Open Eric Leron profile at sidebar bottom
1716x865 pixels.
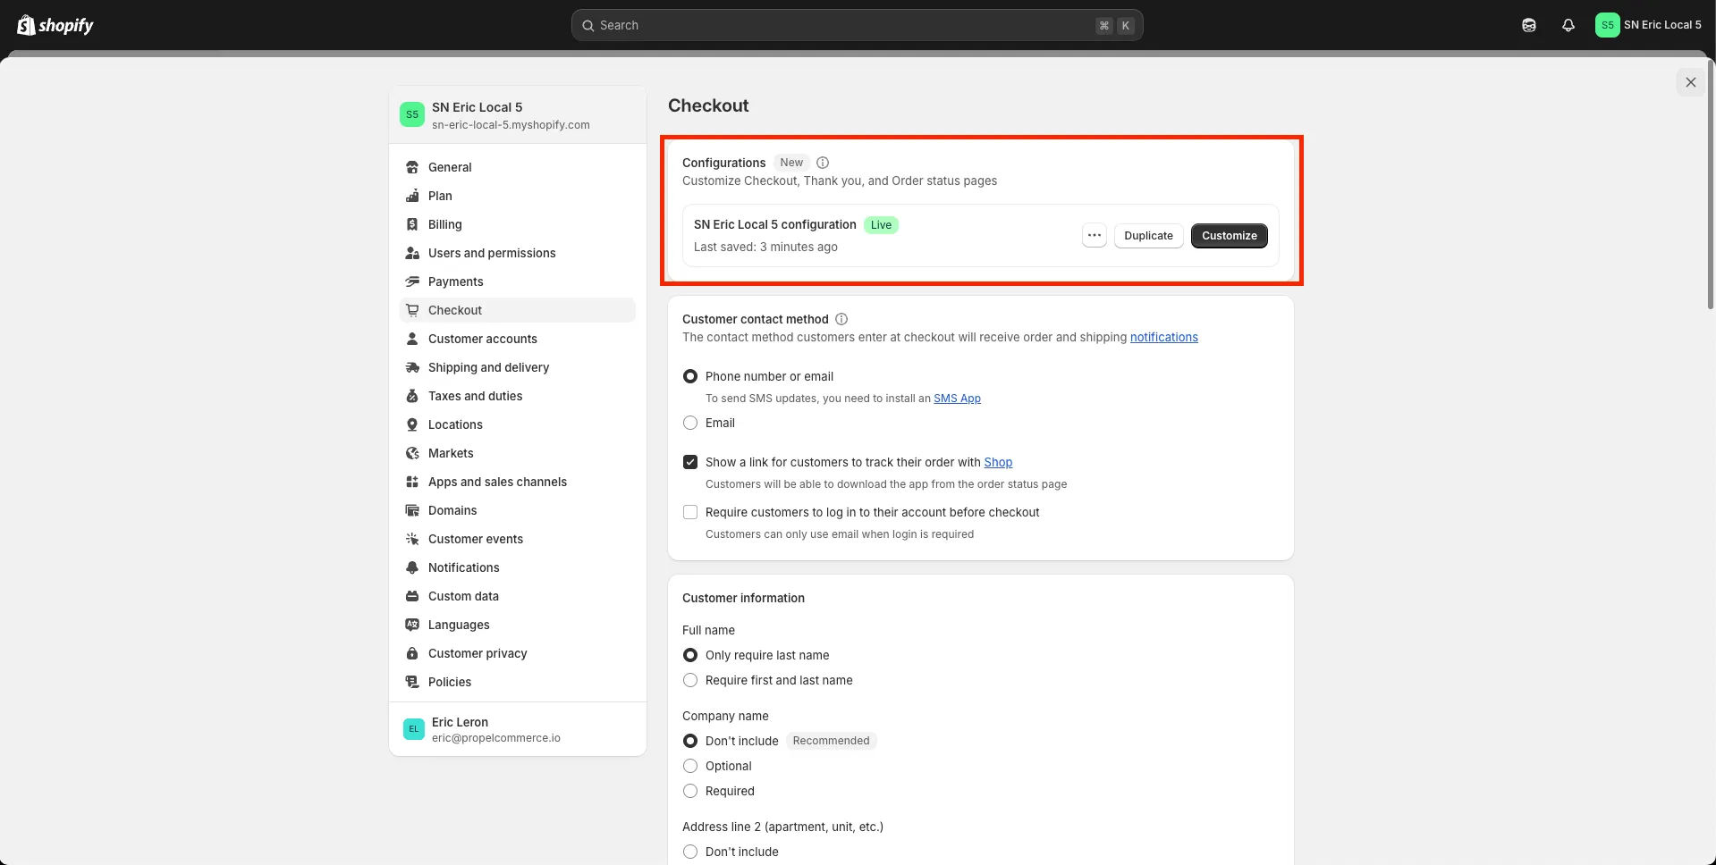pos(517,729)
